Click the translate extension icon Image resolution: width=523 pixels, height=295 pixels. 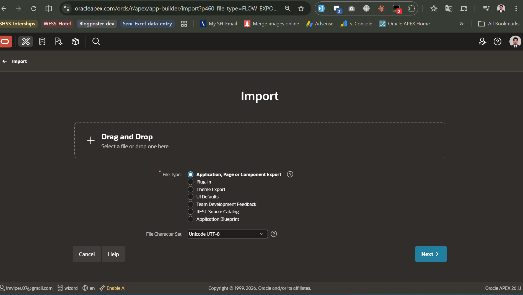point(449,9)
